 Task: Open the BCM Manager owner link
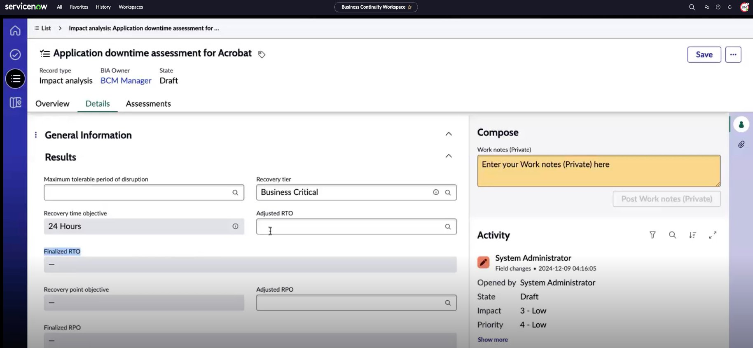coord(126,81)
